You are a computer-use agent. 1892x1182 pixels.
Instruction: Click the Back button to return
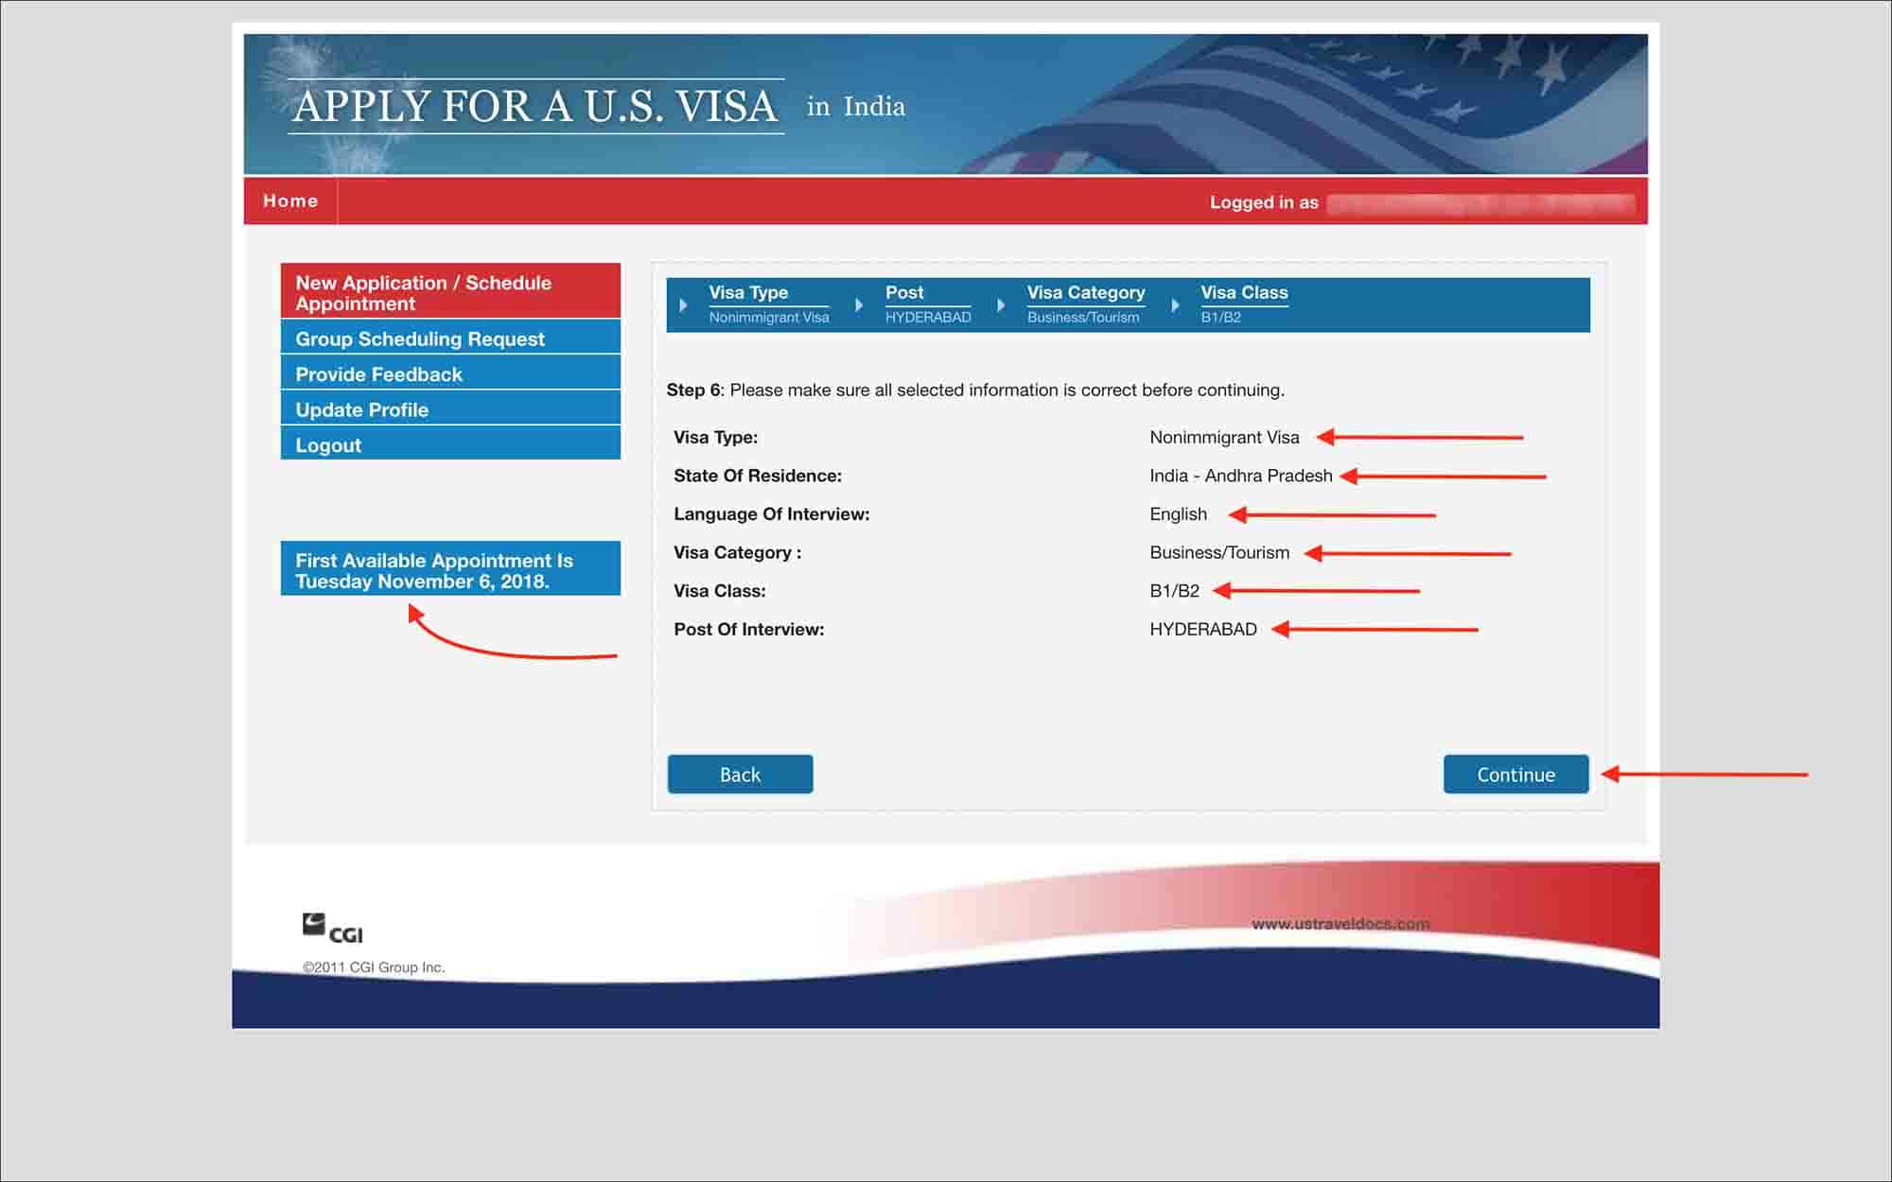tap(740, 774)
